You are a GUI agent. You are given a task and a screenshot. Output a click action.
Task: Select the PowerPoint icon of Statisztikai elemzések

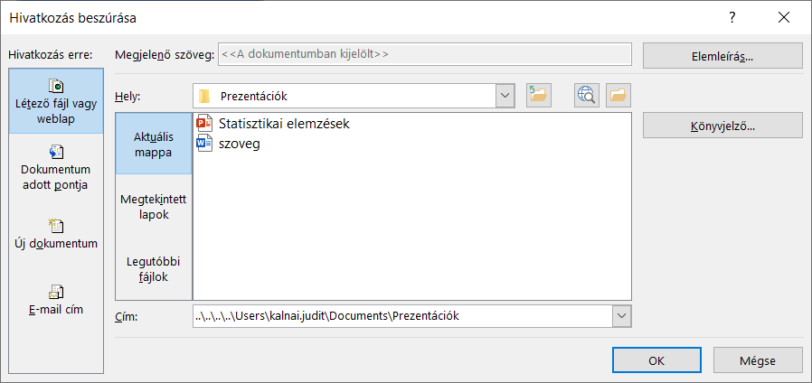(203, 124)
